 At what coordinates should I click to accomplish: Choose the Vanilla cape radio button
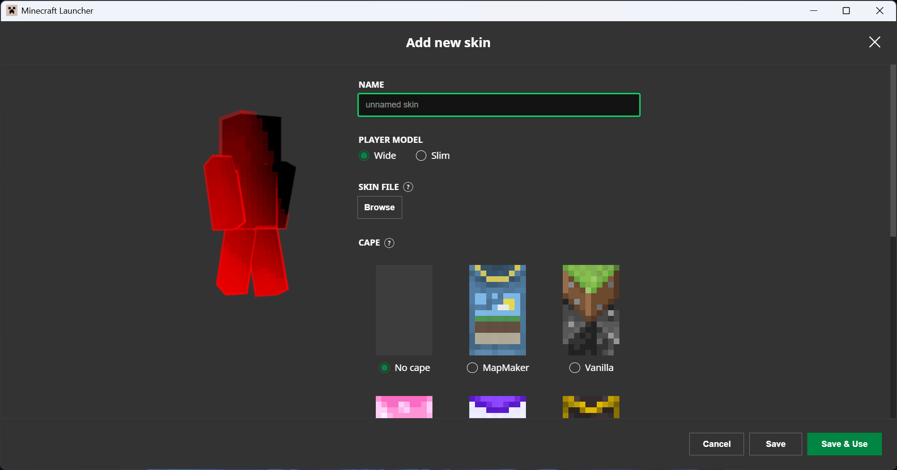click(575, 368)
